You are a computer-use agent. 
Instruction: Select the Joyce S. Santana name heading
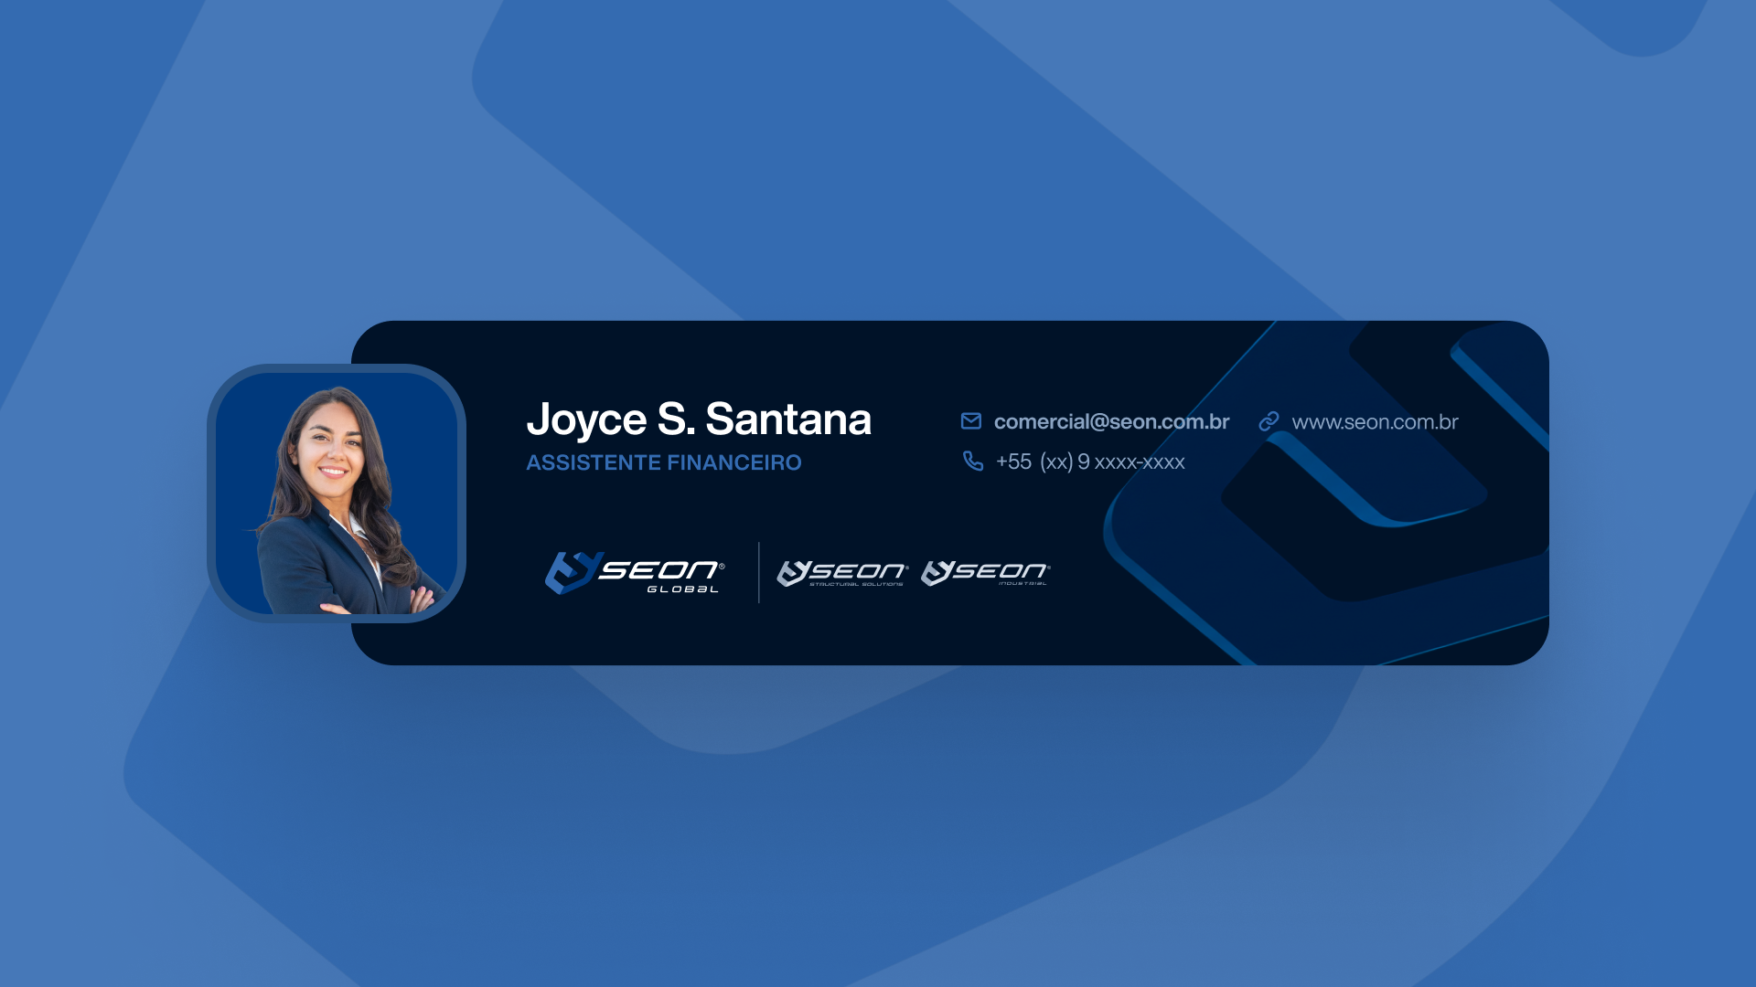click(699, 419)
